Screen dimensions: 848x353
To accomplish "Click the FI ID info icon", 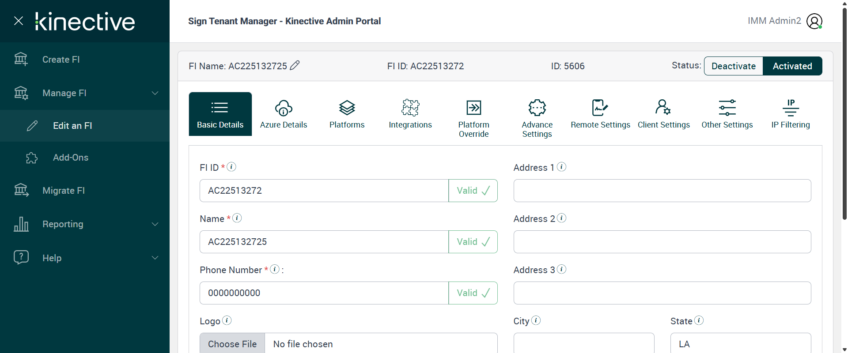I will tap(231, 167).
